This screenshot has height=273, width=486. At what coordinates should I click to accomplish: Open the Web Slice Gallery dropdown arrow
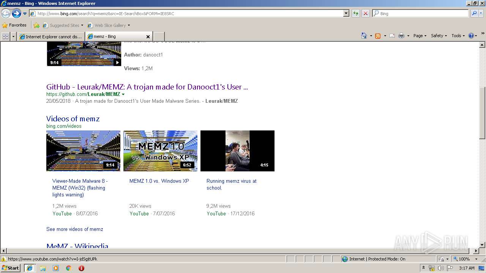coord(129,25)
